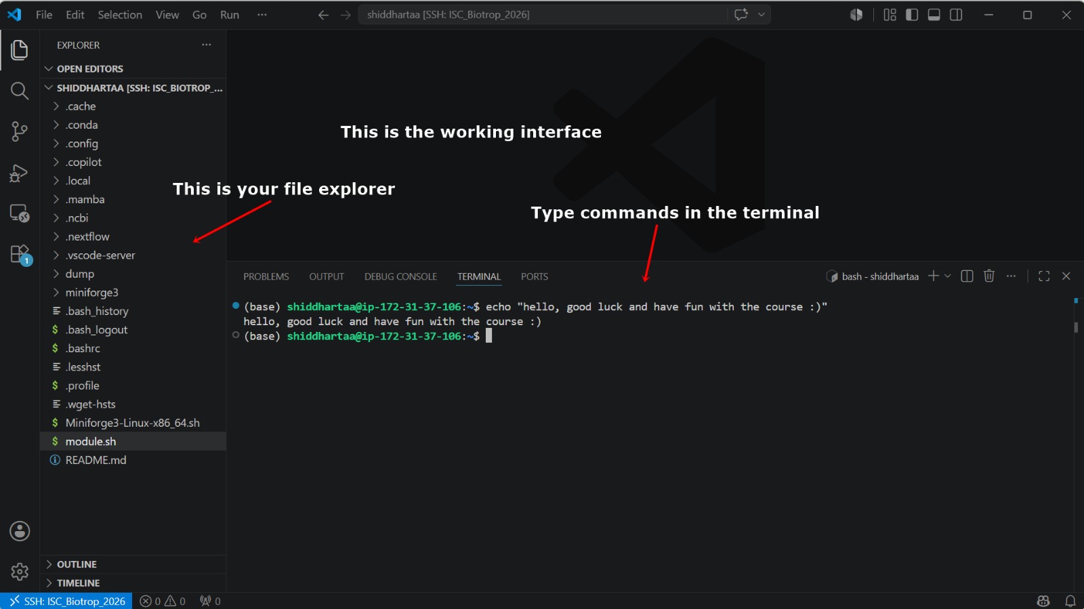Open the Remote Explorer view icon
This screenshot has width=1084, height=609.
tap(20, 213)
